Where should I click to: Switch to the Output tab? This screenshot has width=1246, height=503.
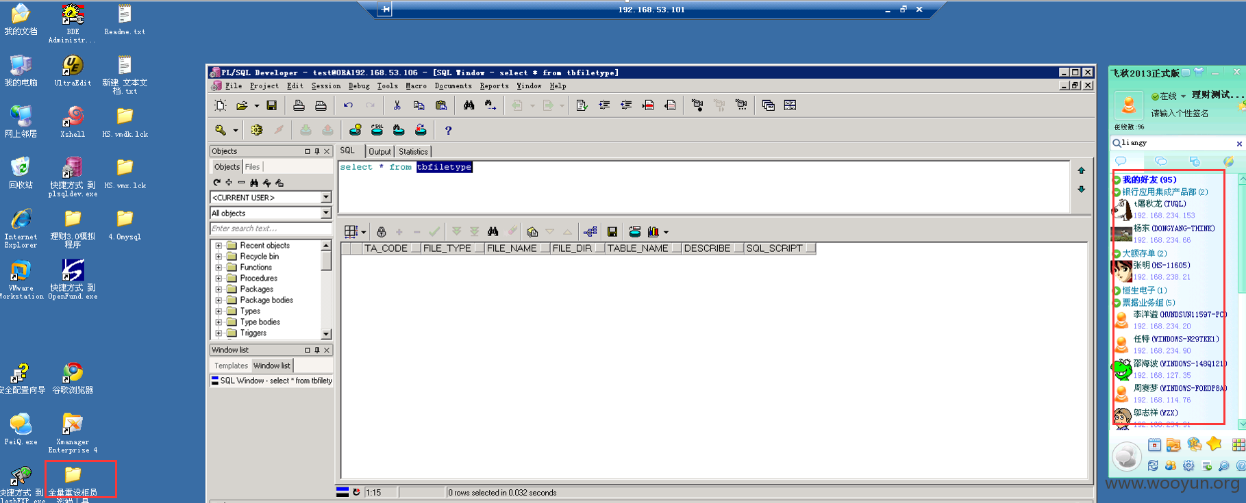[x=379, y=152]
